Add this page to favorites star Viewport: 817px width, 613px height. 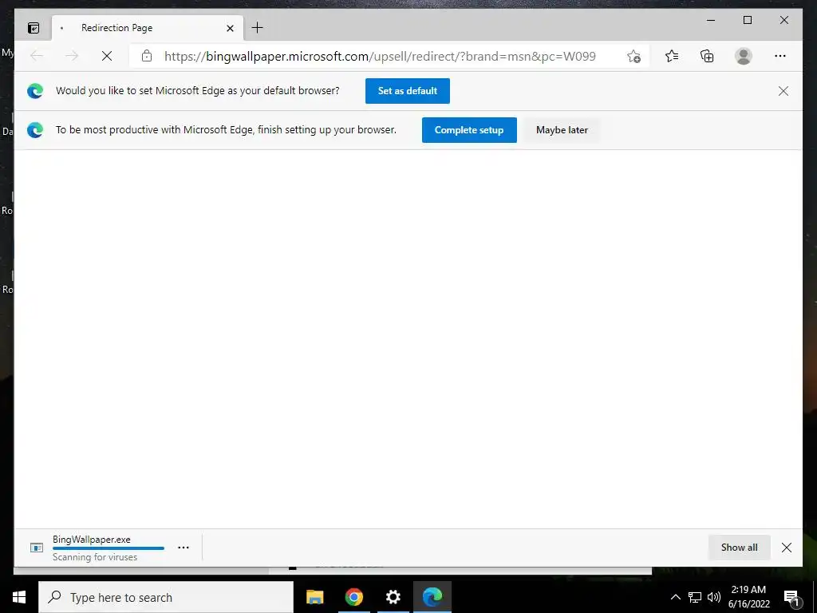click(633, 57)
